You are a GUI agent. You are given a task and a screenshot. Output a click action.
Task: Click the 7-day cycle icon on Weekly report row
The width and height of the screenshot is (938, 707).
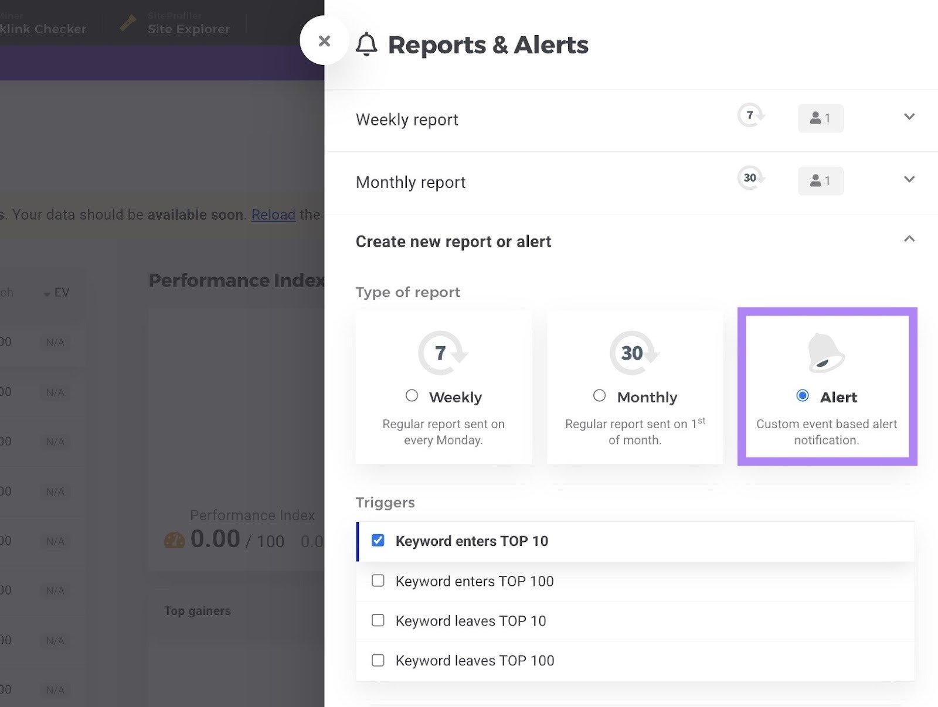tap(750, 115)
